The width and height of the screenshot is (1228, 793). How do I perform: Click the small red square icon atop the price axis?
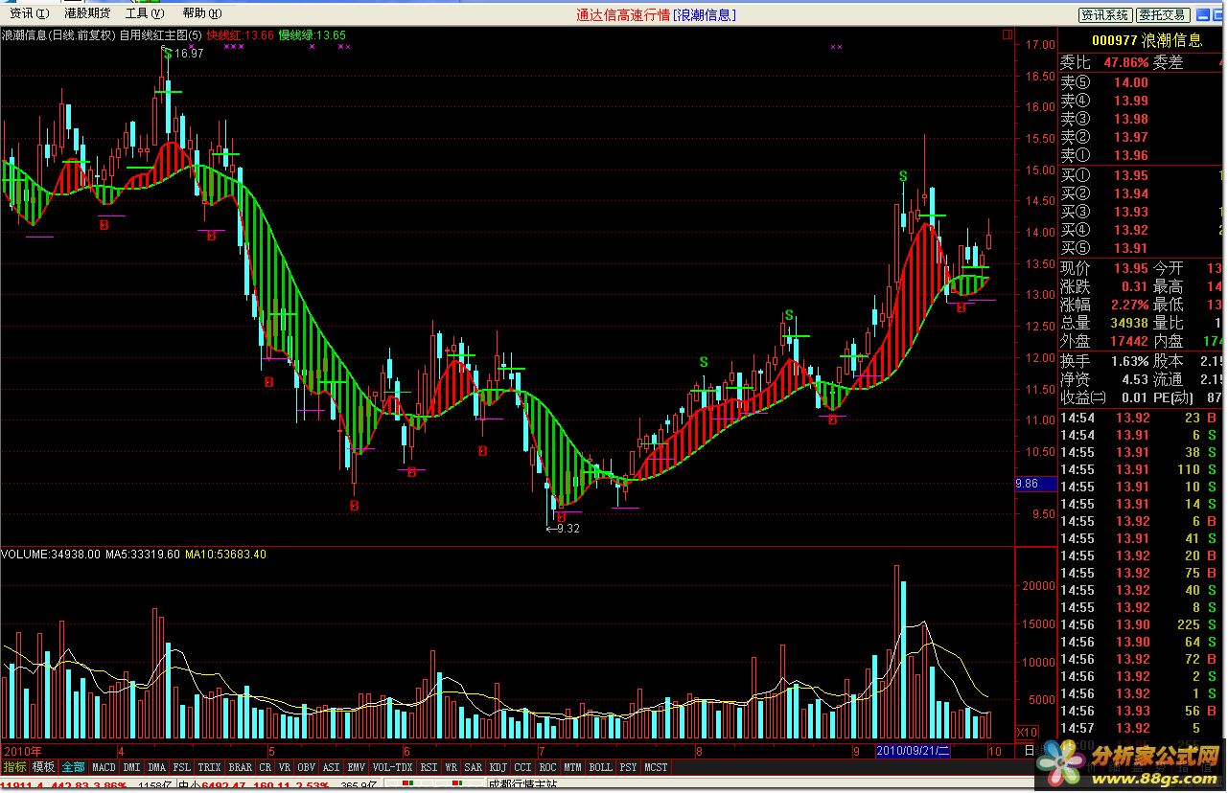pyautogui.click(x=1007, y=34)
